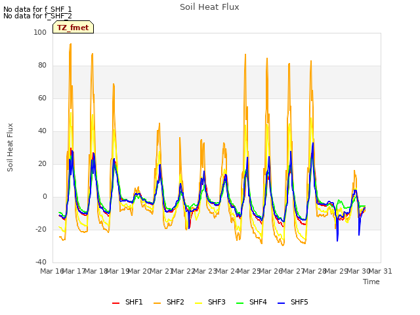Click the vertical Soil Heat Flux axis label
The height and width of the screenshot is (315, 420).
coord(10,147)
